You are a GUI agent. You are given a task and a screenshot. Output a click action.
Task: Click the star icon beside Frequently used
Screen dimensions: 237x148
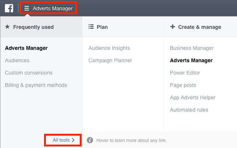7,27
